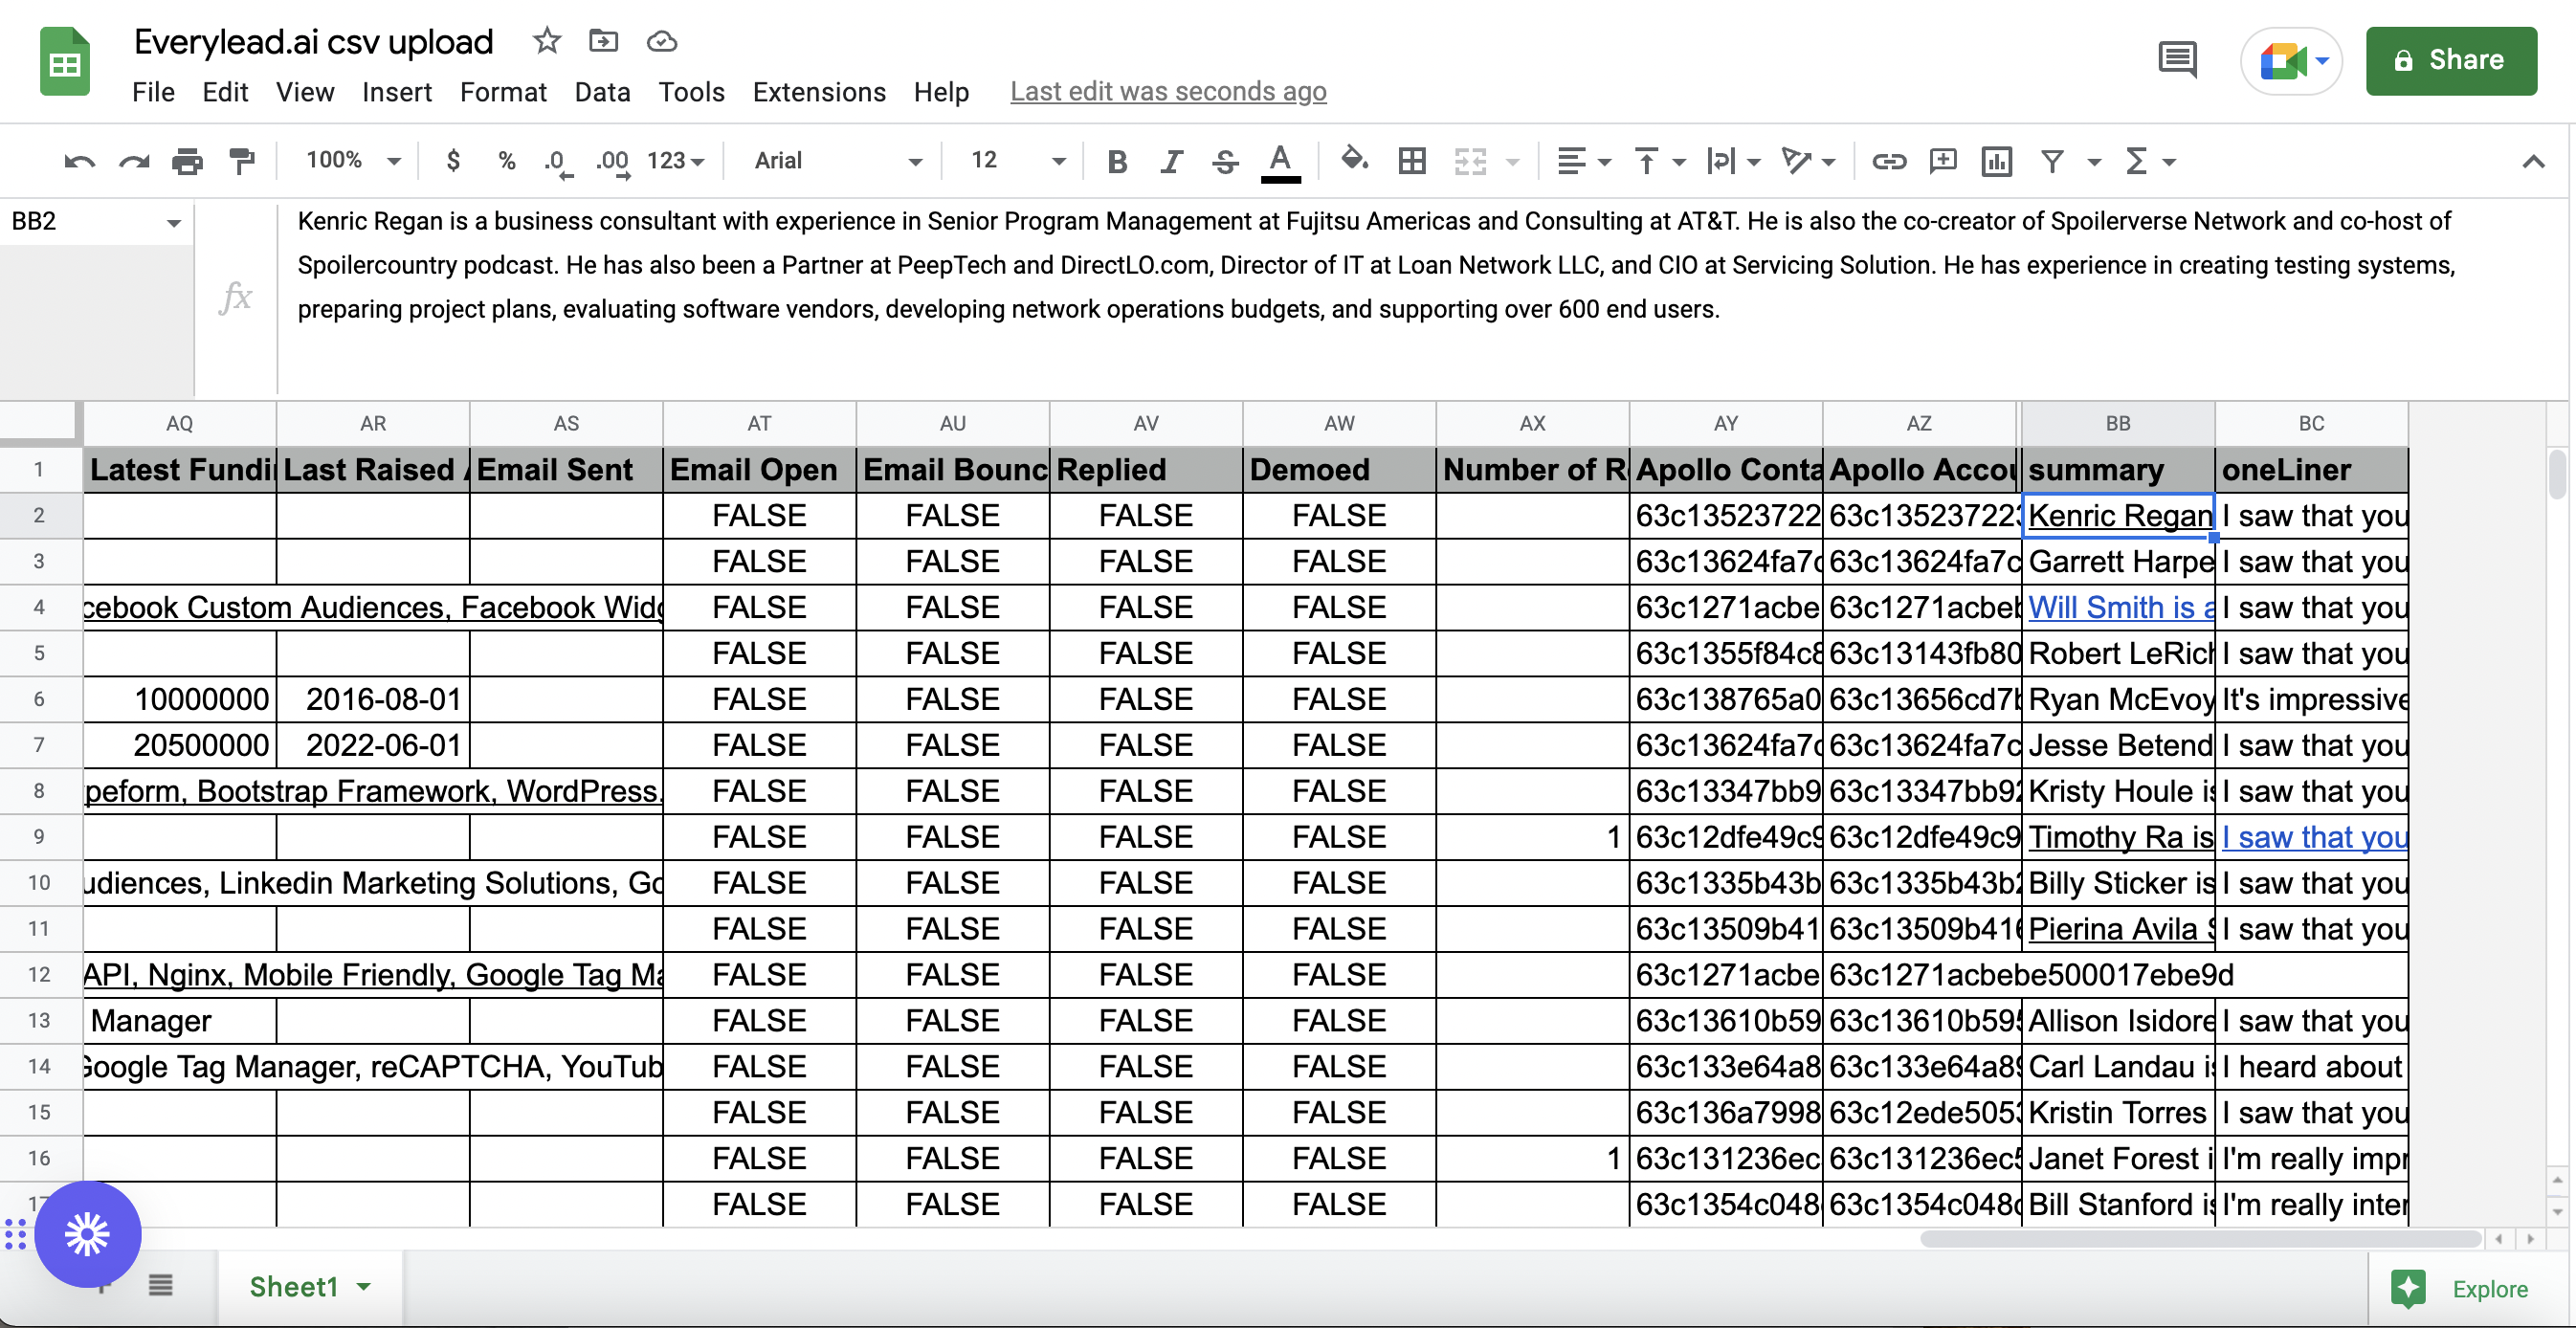Viewport: 2576px width, 1328px height.
Task: Click the Move to folder icon
Action: point(603,41)
